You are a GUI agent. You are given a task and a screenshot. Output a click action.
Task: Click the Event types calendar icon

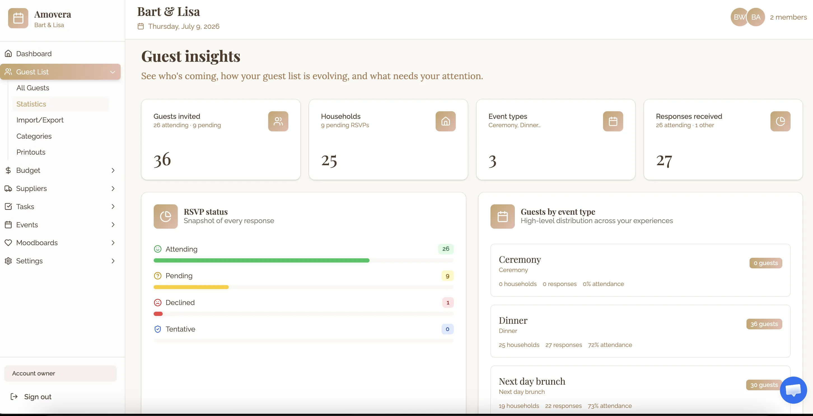click(x=613, y=121)
